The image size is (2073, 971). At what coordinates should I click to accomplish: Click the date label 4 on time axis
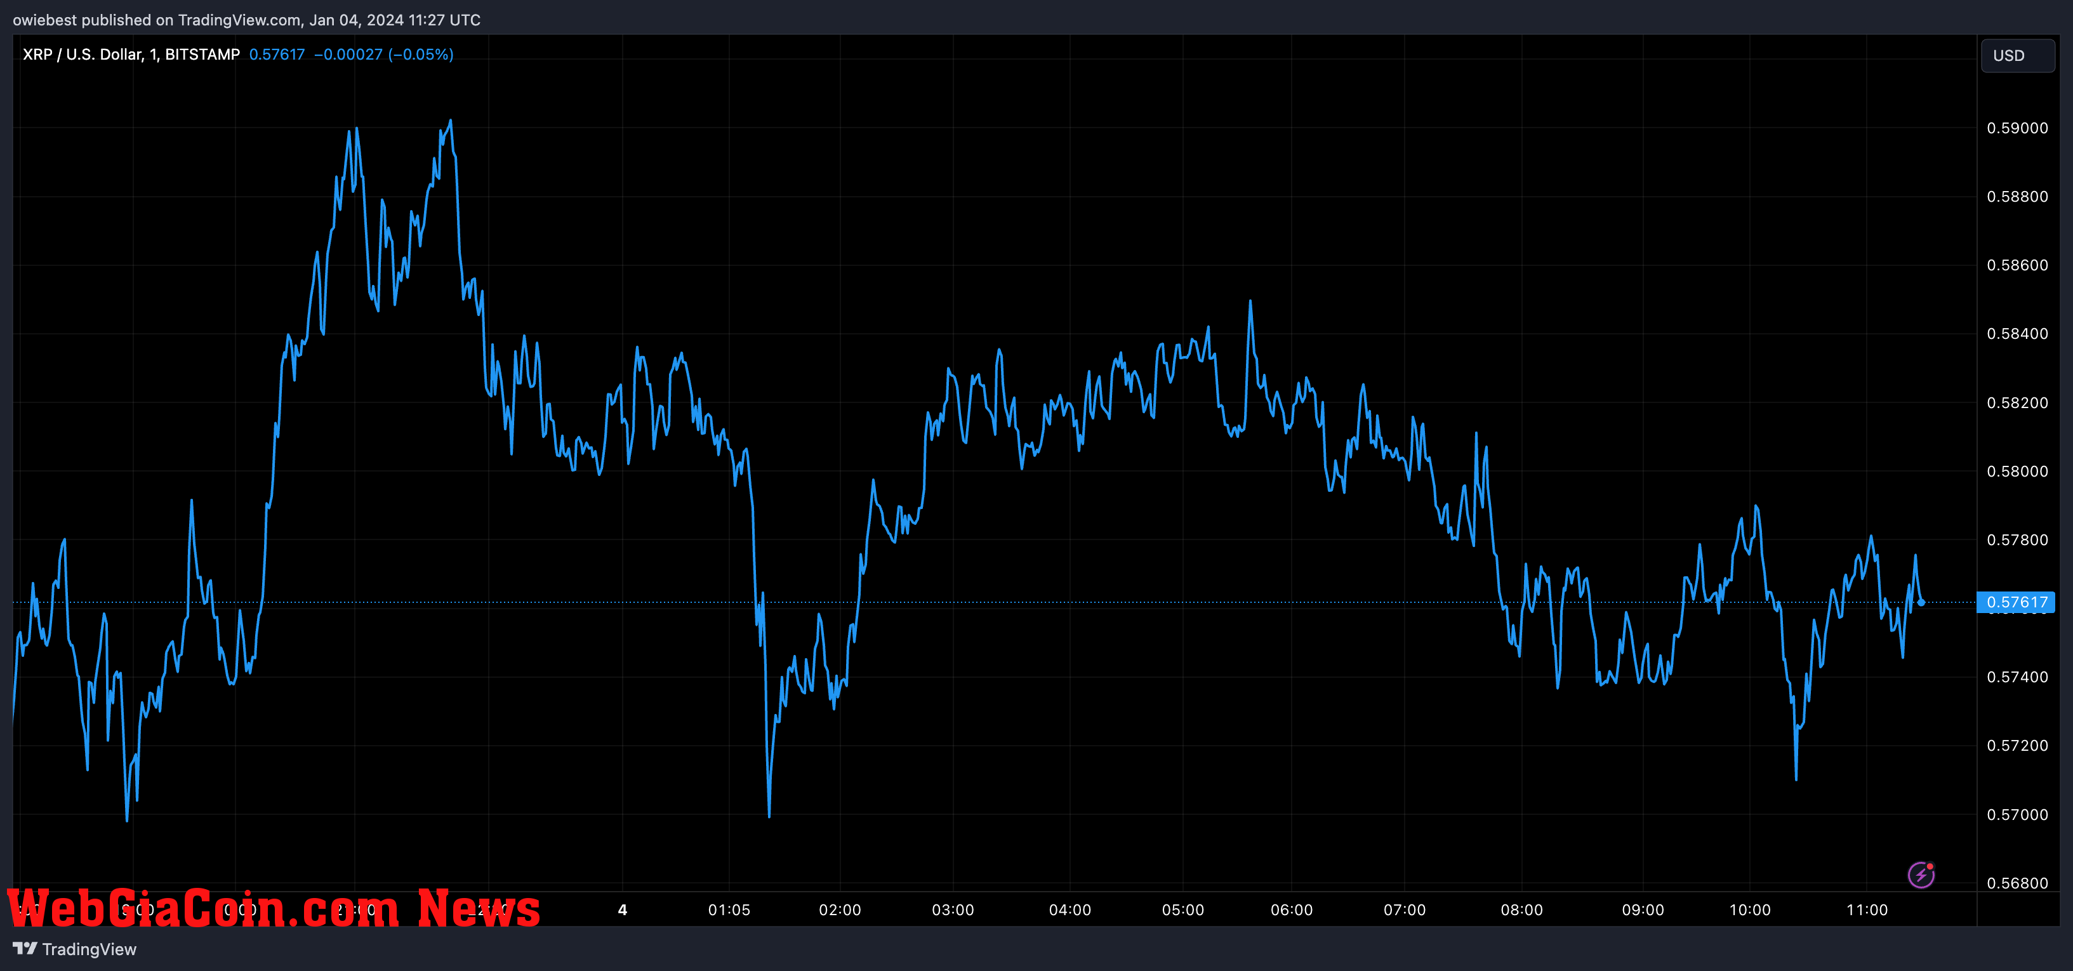[622, 910]
